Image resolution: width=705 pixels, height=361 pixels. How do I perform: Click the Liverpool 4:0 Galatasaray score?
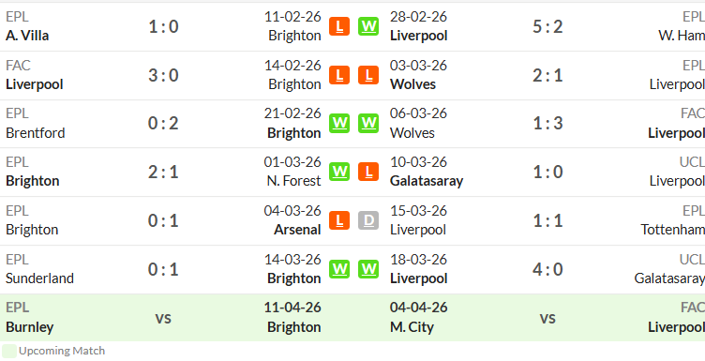point(547,269)
